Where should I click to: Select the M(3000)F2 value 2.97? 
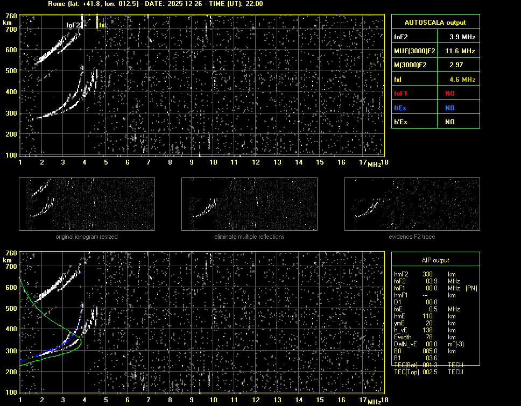(457, 65)
